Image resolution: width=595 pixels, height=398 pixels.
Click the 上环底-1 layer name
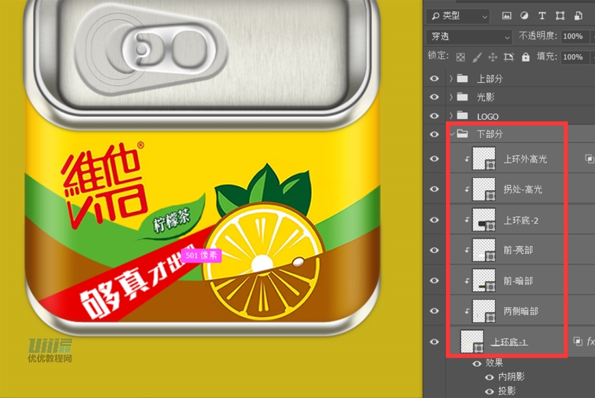coord(509,342)
